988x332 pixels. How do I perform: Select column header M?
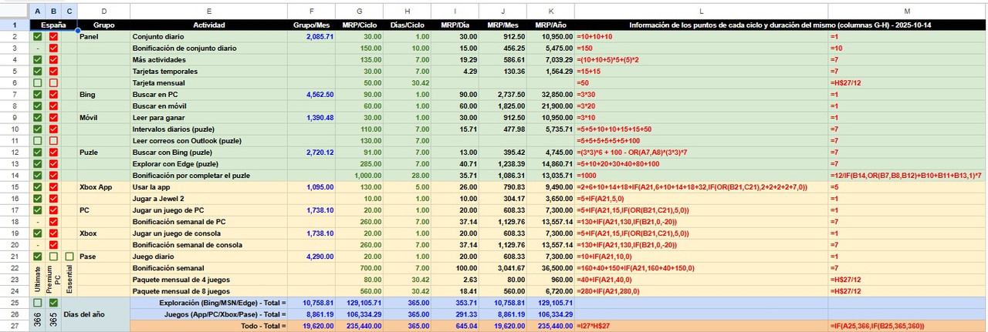pos(907,11)
